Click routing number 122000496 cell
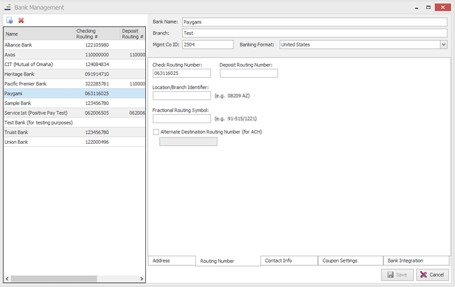The width and height of the screenshot is (455, 287). coord(97,142)
